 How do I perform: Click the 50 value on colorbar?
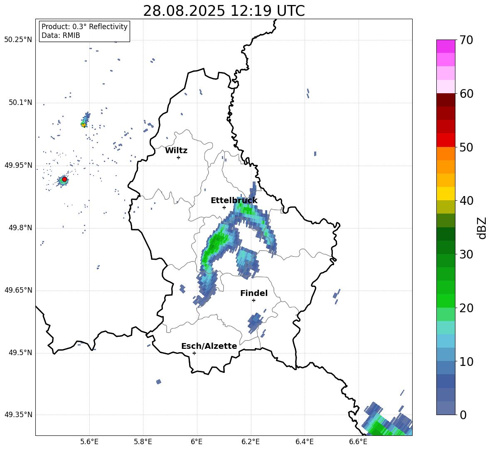click(466, 147)
